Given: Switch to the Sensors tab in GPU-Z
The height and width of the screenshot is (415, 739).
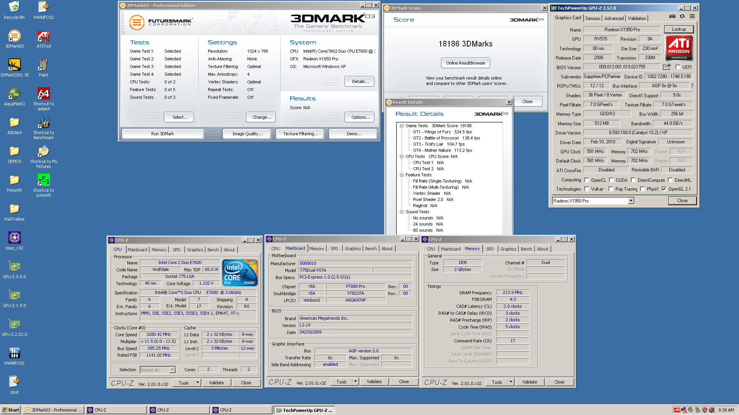Looking at the screenshot, I should (592, 18).
